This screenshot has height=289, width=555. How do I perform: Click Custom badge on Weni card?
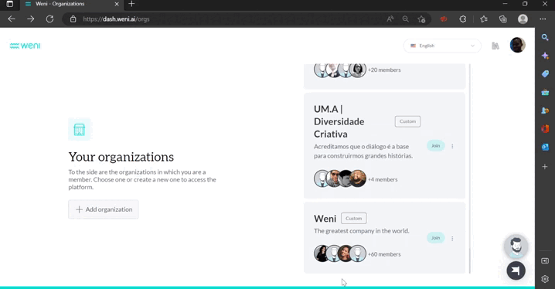(353, 218)
